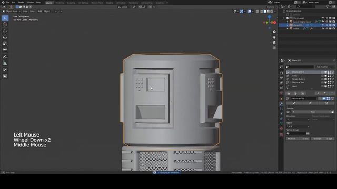
Task: Click the Displace One modifier name field
Action: click(303, 98)
